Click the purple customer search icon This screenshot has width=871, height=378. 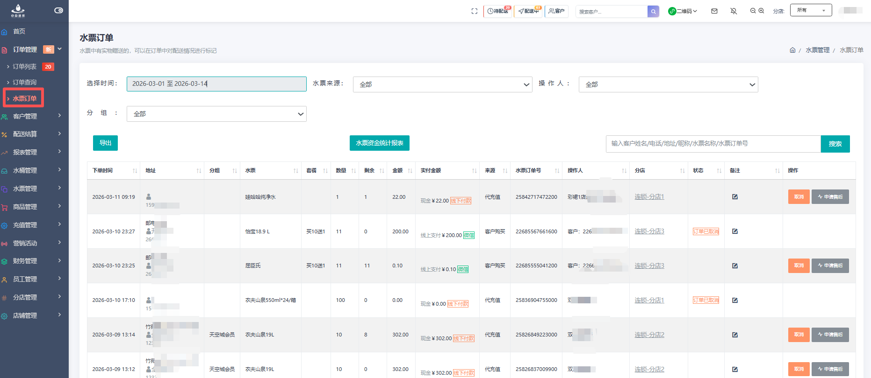[653, 11]
